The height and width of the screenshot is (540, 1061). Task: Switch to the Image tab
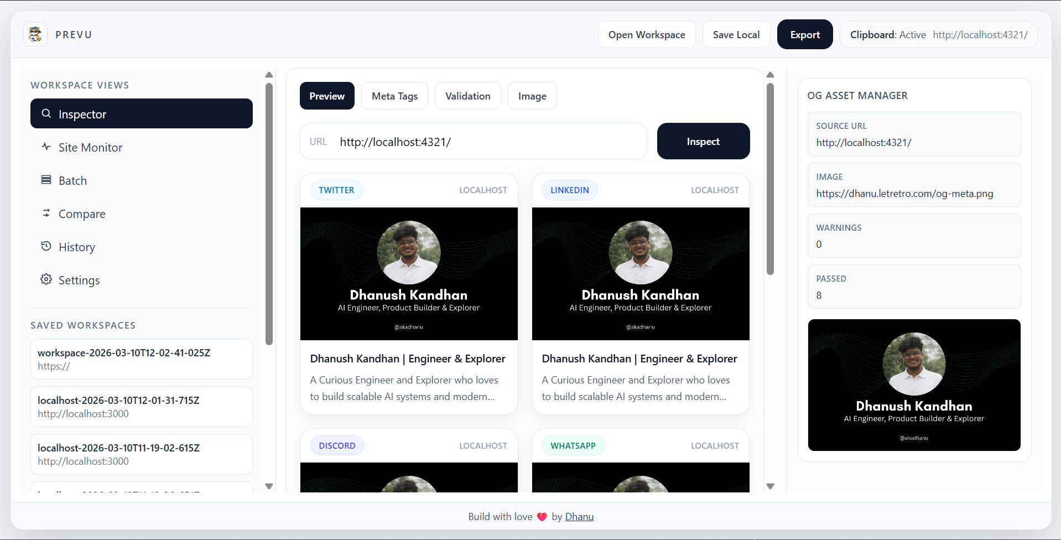(532, 95)
